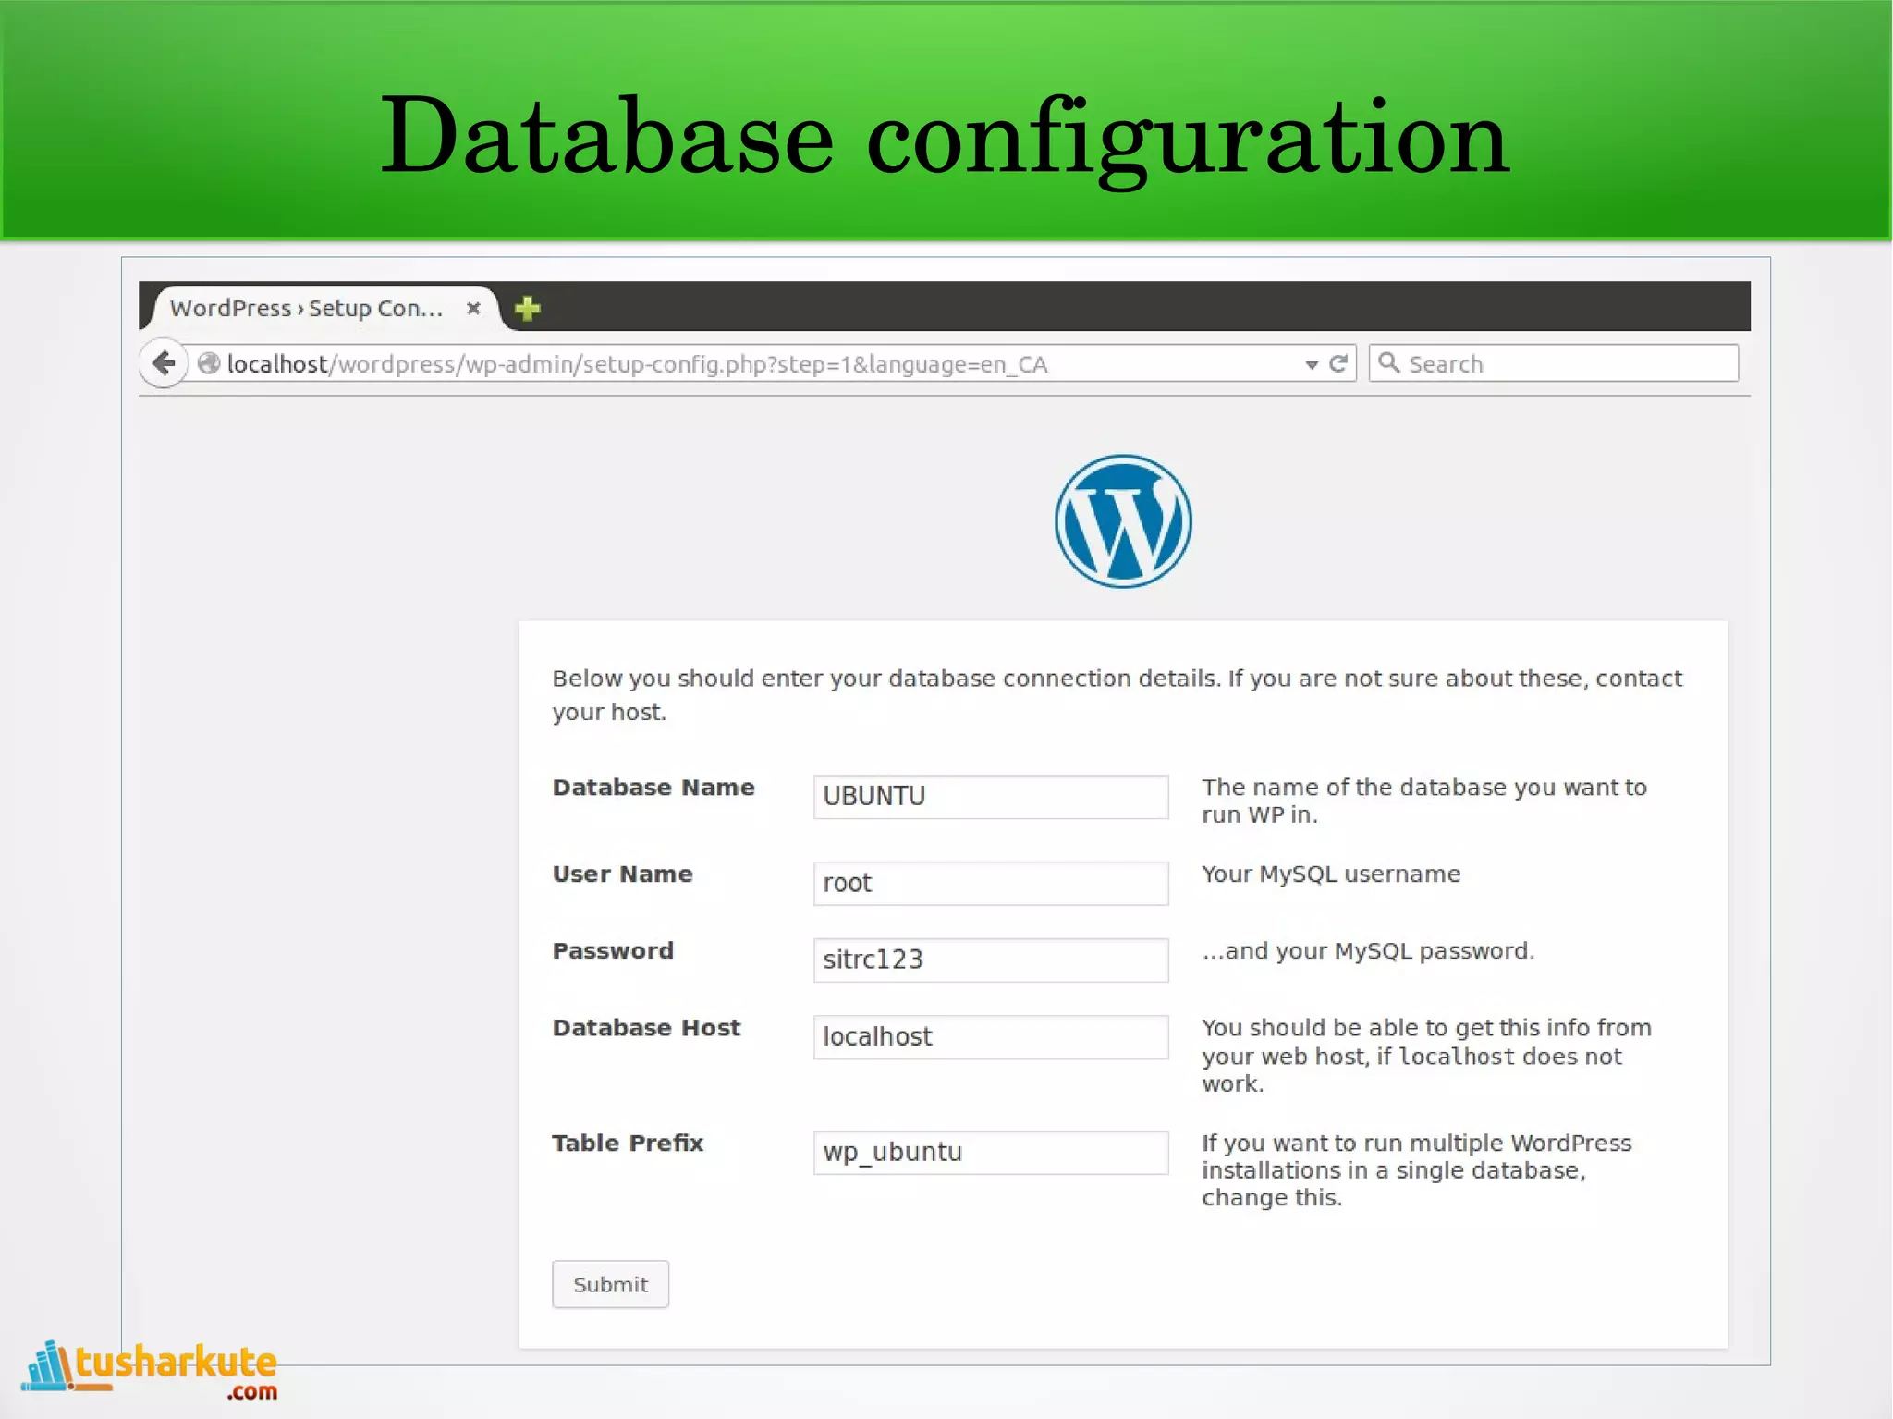Click the WordPress logo
Image resolution: width=1893 pixels, height=1419 pixels.
point(1123,520)
